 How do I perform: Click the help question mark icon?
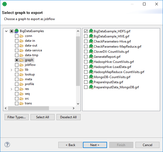(x=7, y=145)
